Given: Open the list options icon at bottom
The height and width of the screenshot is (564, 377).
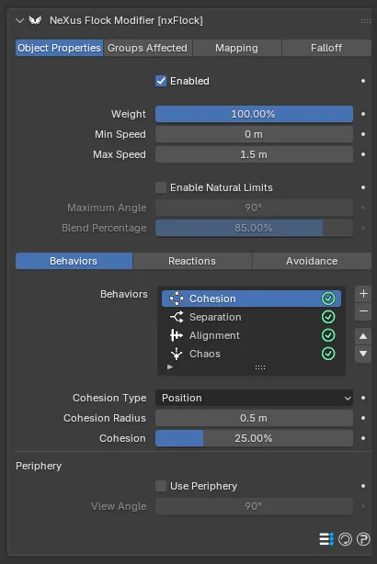Looking at the screenshot, I should coord(326,539).
